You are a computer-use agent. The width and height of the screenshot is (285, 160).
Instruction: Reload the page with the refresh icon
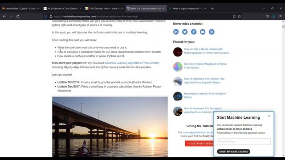click(x=18, y=16)
